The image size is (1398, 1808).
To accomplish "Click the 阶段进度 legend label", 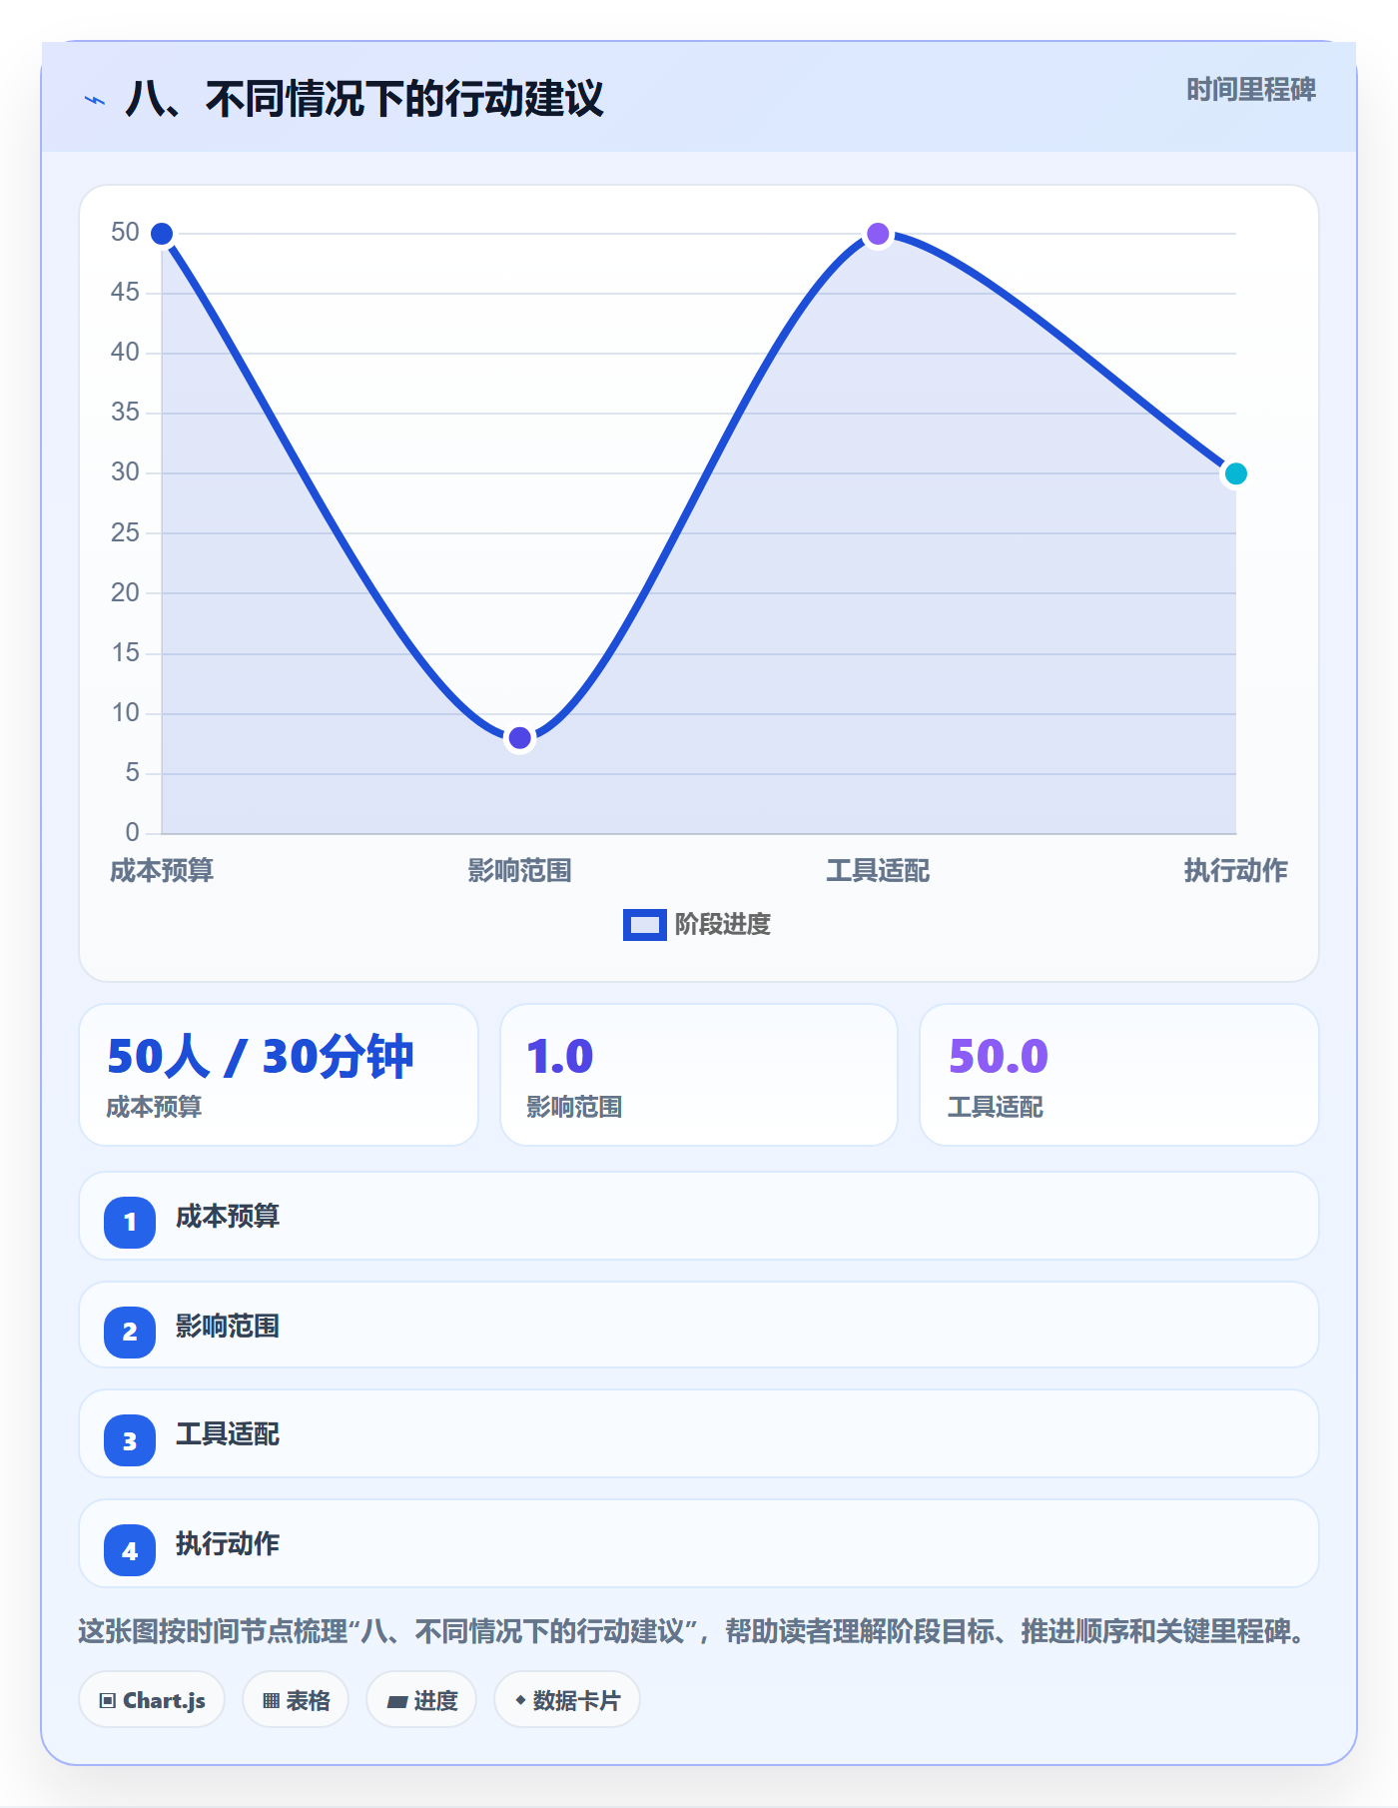I will click(x=722, y=925).
